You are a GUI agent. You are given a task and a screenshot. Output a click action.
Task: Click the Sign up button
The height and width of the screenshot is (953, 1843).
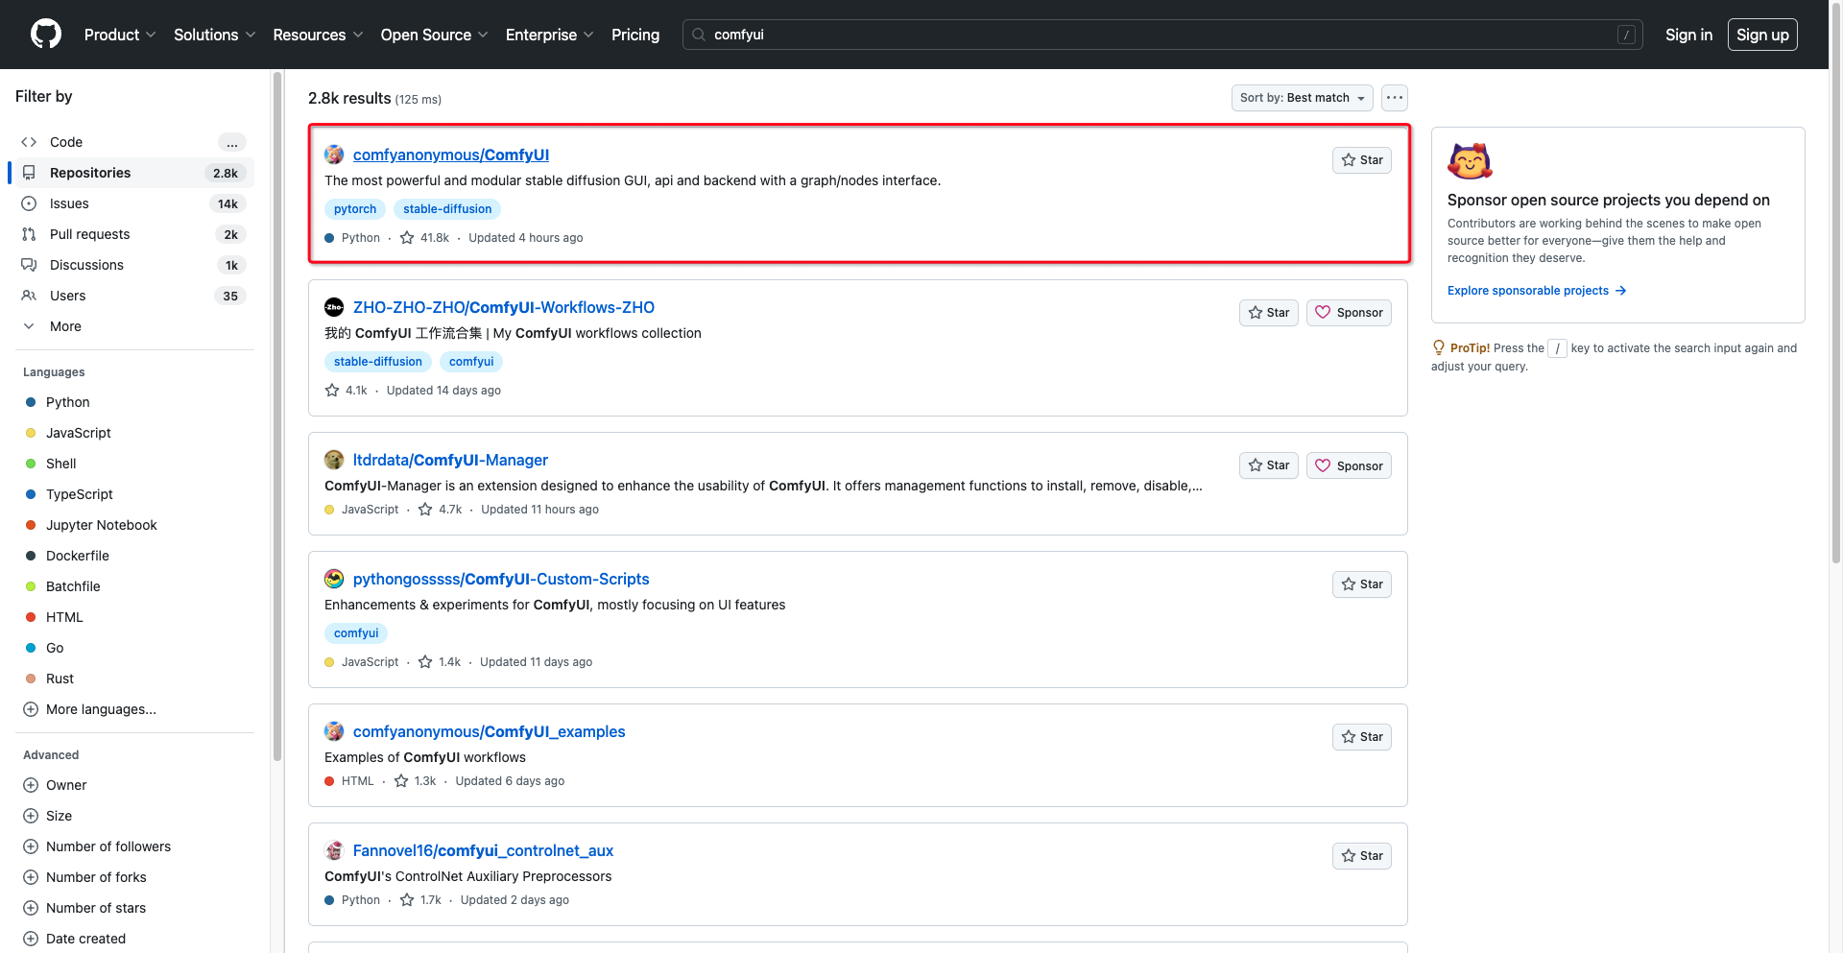click(1762, 35)
